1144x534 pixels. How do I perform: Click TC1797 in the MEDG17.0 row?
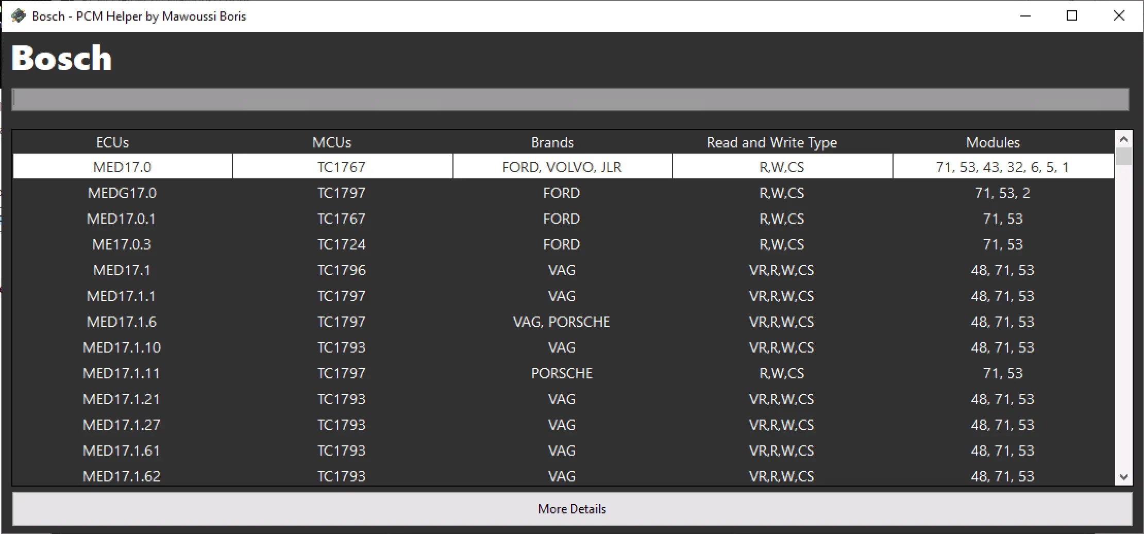point(341,193)
